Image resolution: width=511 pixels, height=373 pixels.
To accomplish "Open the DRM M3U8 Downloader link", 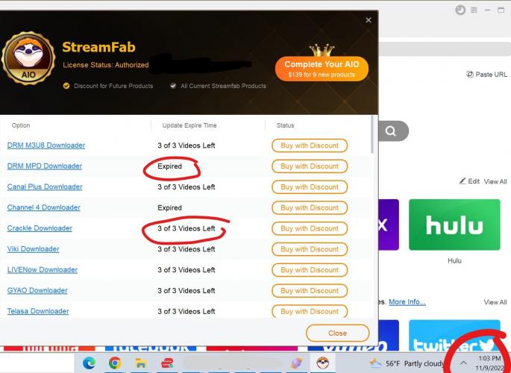I will (x=46, y=145).
